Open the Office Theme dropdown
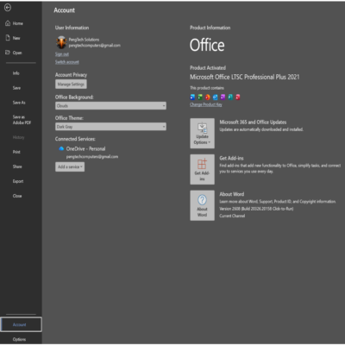The image size is (345, 345). [x=110, y=127]
